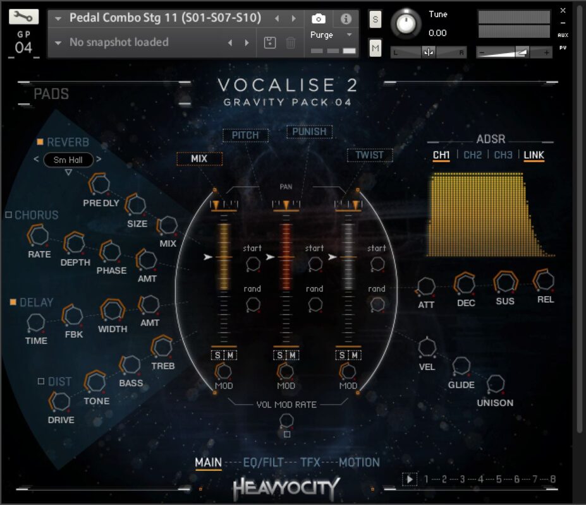Click the UNISON knob
This screenshot has width=586, height=505.
tap(496, 384)
